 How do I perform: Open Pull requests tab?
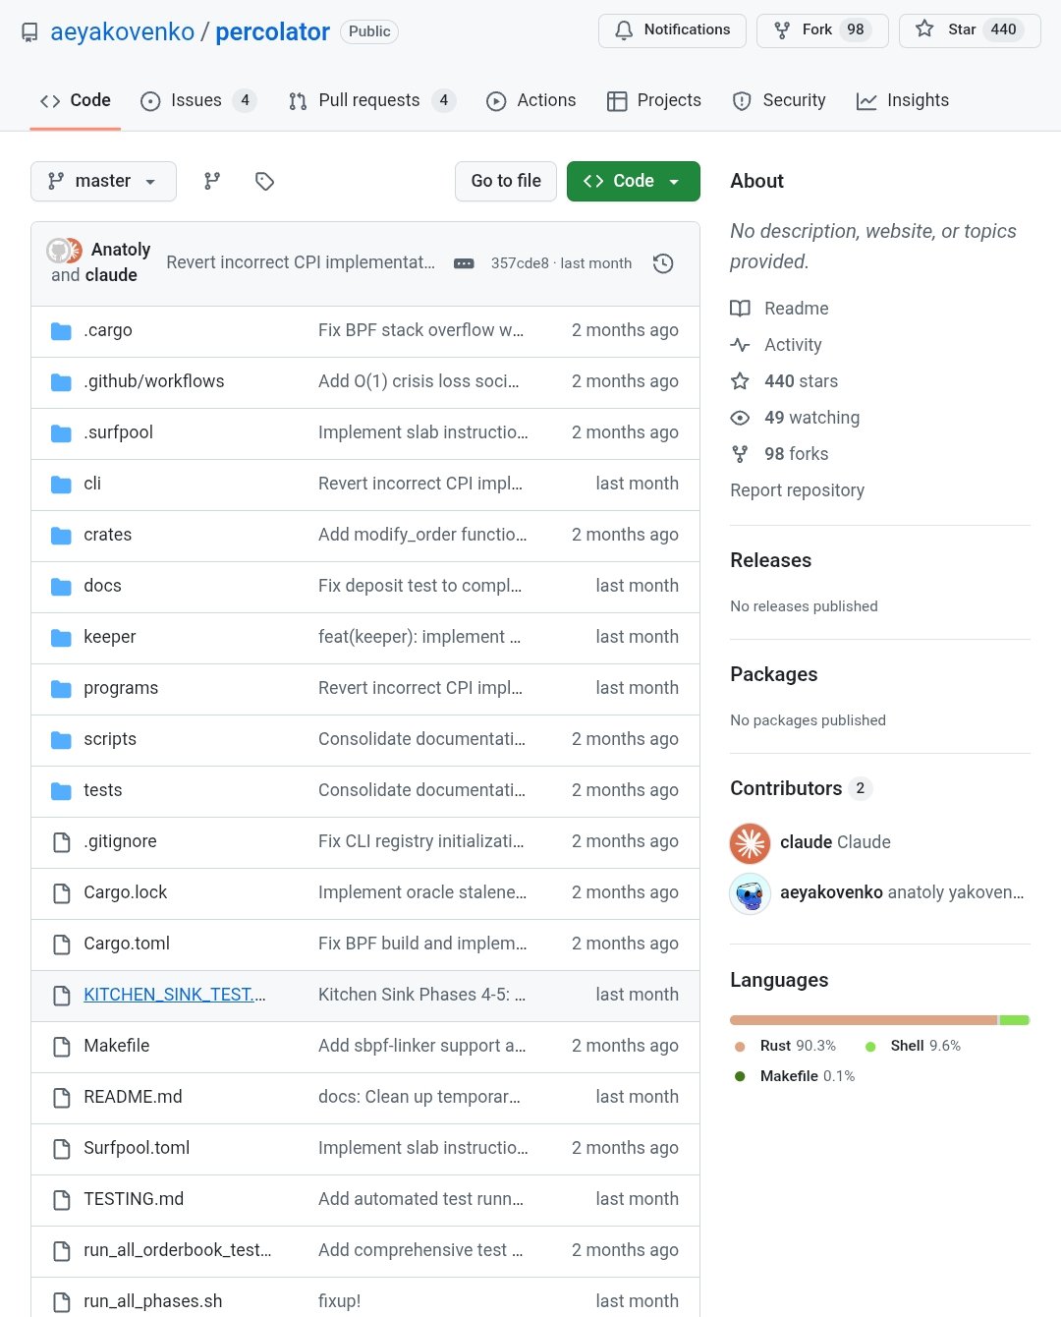(370, 100)
